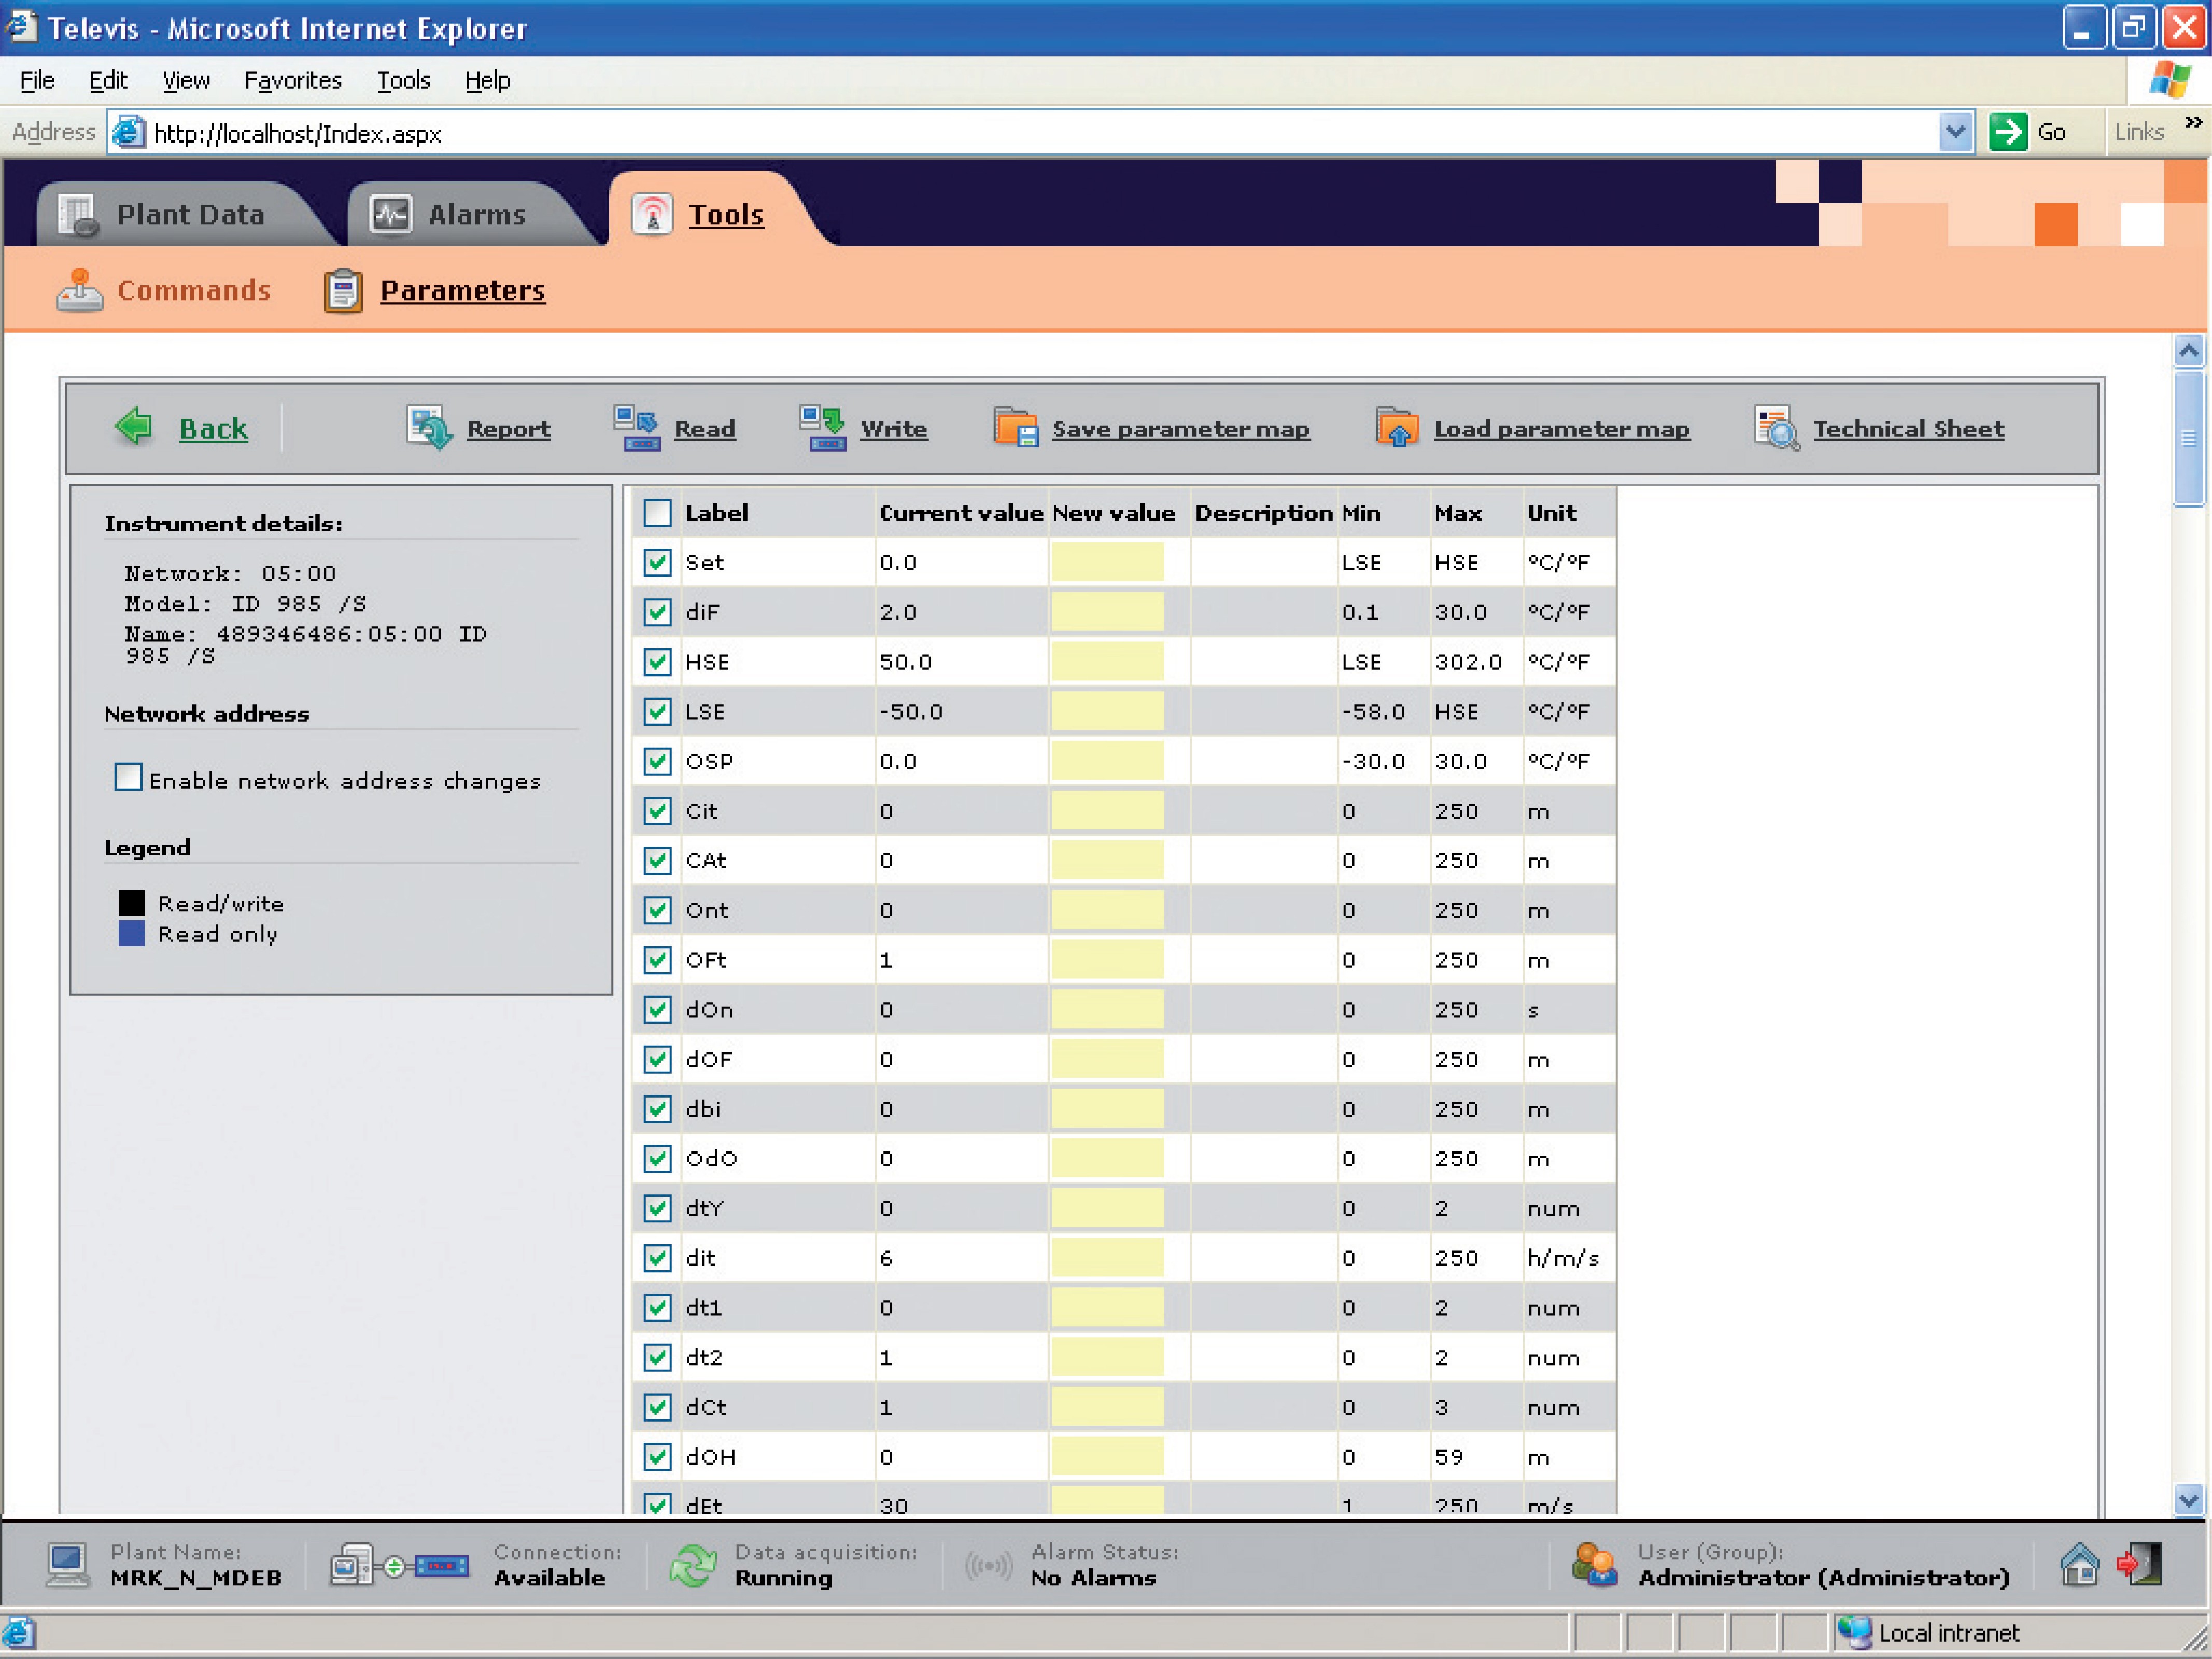Click the Parameters clipboard icon
2212x1659 pixels.
pyautogui.click(x=343, y=291)
